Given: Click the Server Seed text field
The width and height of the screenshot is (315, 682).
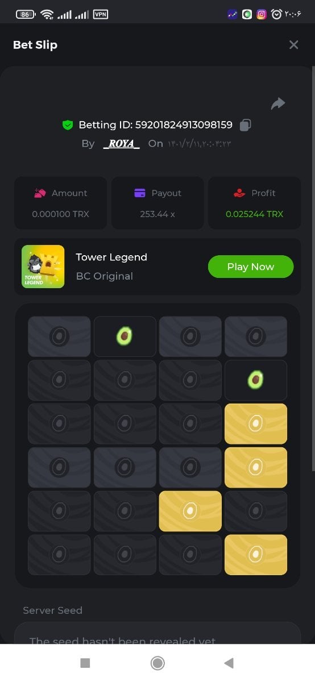Looking at the screenshot, I should click(x=157, y=633).
